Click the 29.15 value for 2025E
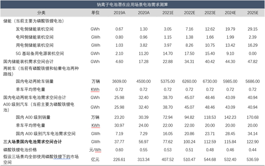Image resolution: width=265 pixels, height=166 pixels. (253, 29)
